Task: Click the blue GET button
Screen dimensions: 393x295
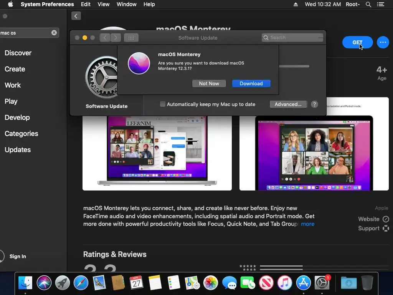Action: [x=357, y=42]
